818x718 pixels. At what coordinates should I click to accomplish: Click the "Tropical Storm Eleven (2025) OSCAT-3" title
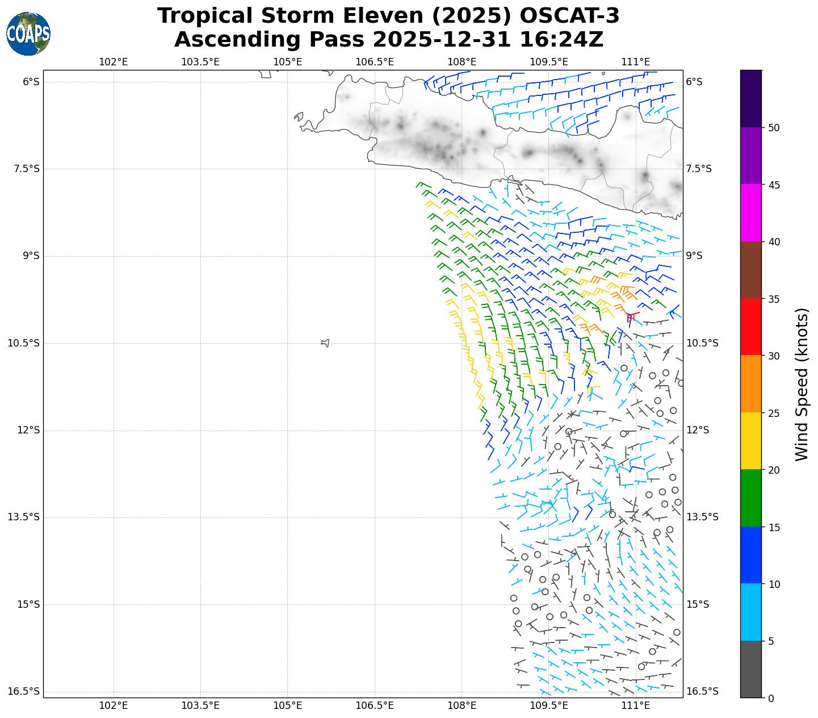point(388,16)
